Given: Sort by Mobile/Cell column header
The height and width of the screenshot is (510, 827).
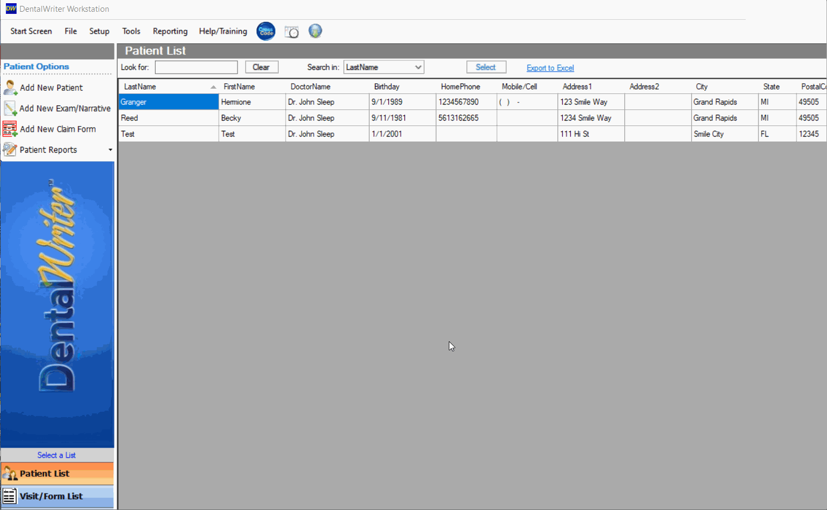Looking at the screenshot, I should [527, 87].
